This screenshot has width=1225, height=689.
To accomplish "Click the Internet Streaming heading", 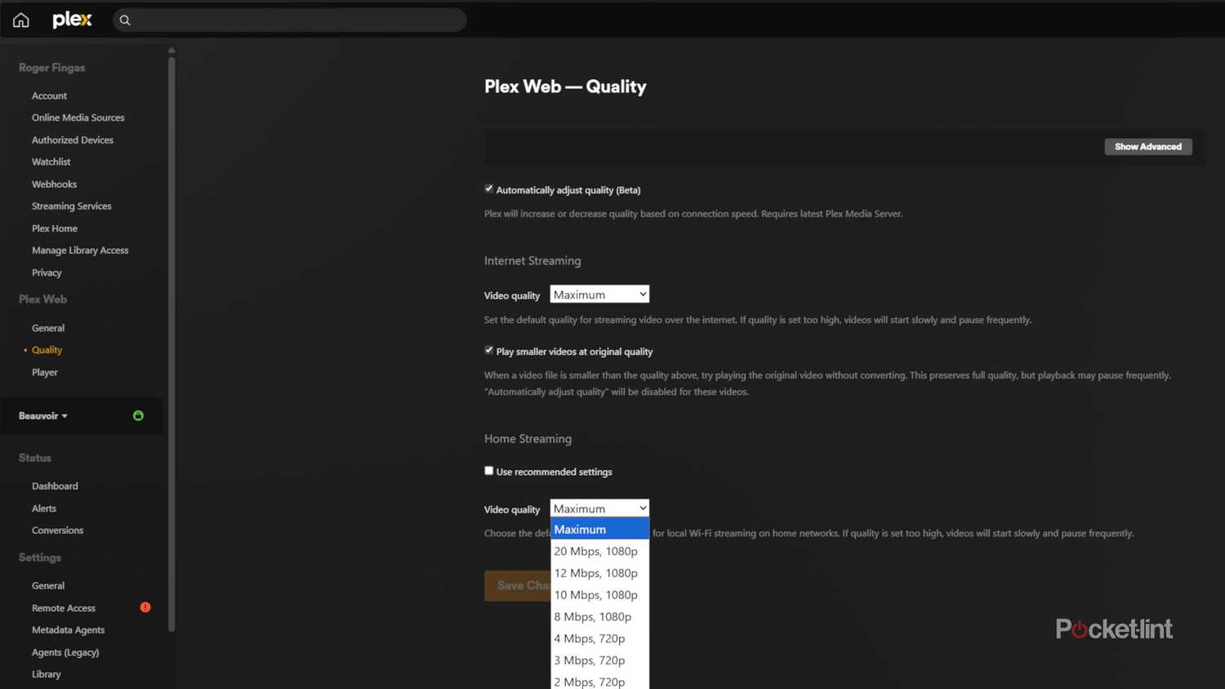I will 532,260.
